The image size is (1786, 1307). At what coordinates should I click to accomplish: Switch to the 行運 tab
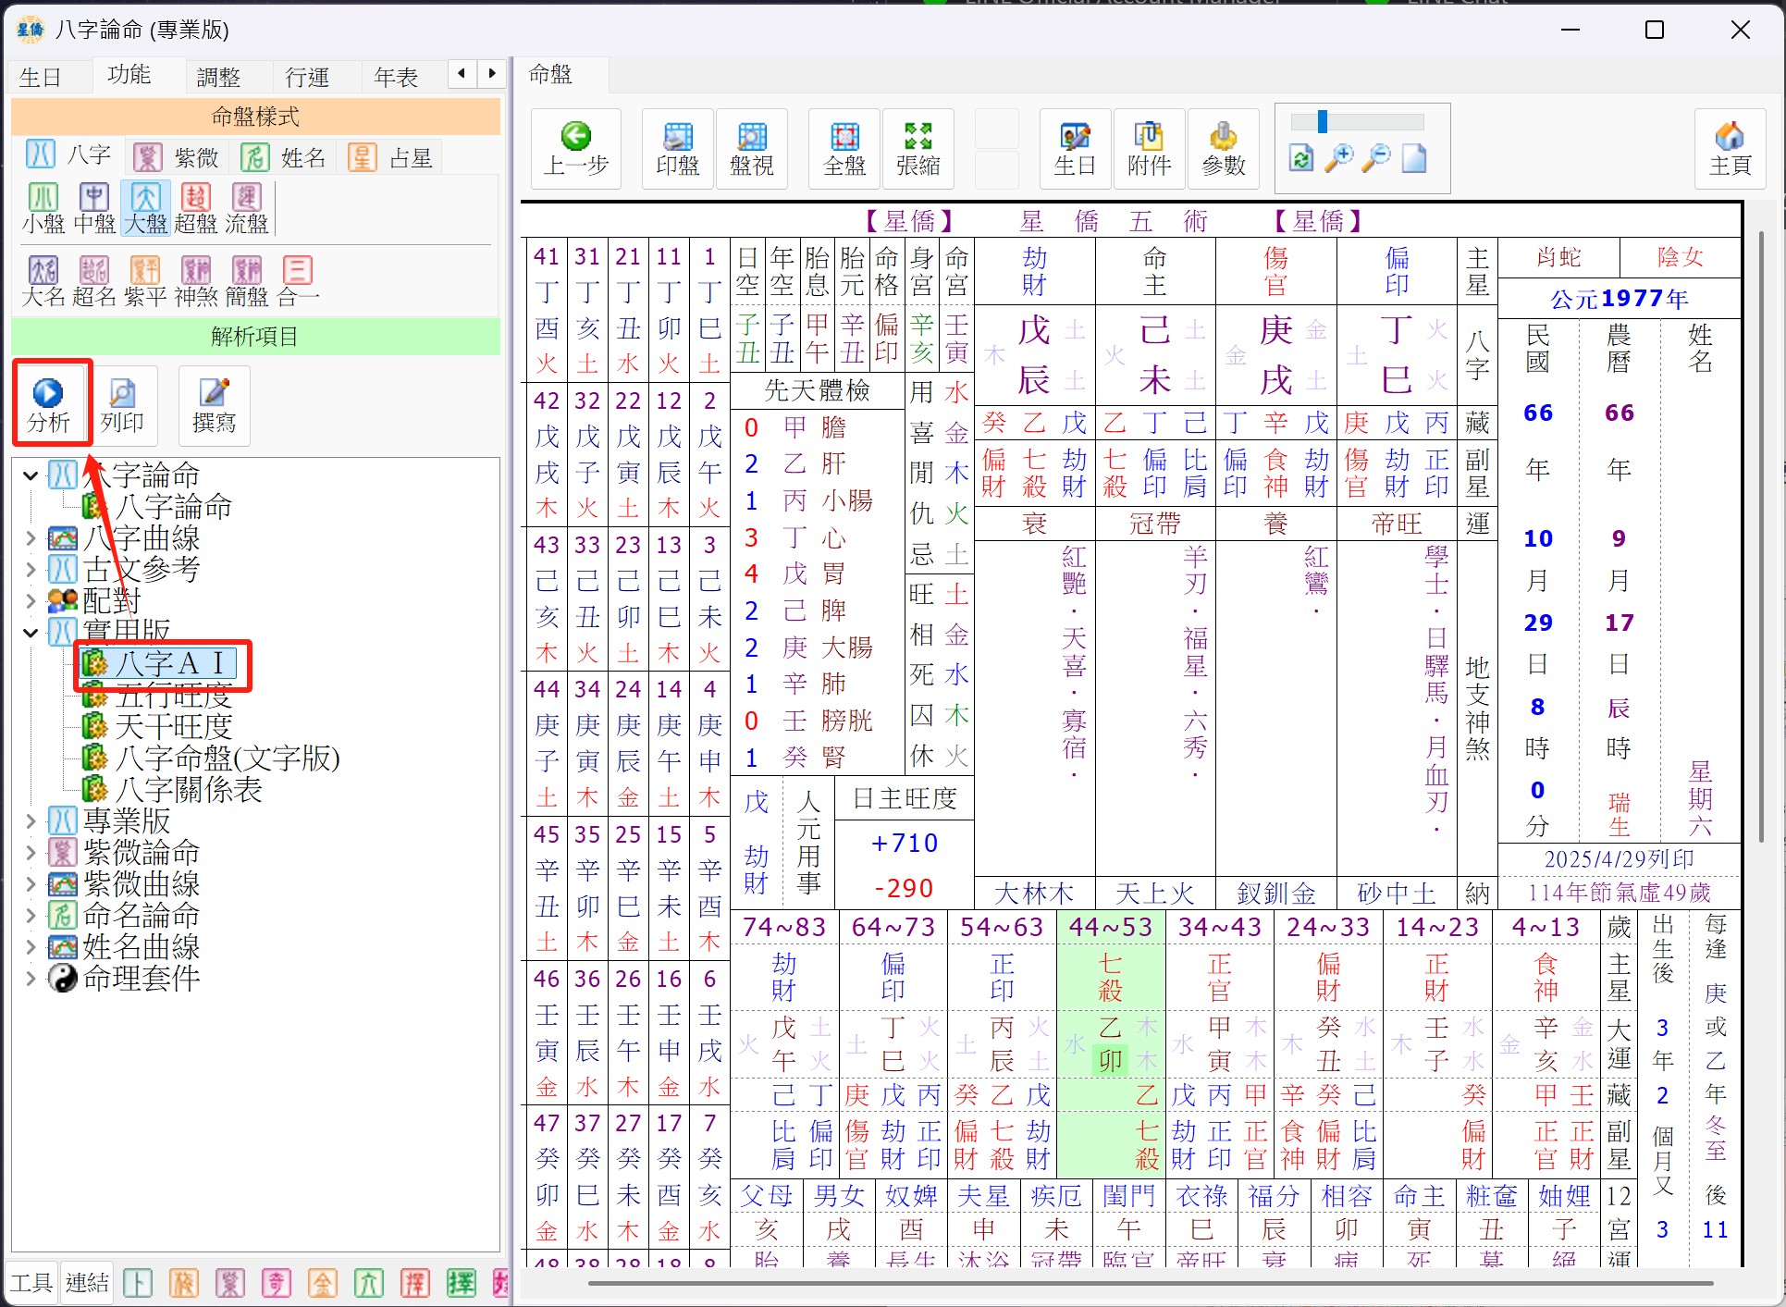pyautogui.click(x=307, y=77)
